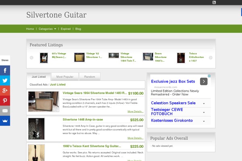Click the Model 1483 amp listing photo
Image resolution: width=242 pixels, height=161 pixels.
[x=44, y=101]
